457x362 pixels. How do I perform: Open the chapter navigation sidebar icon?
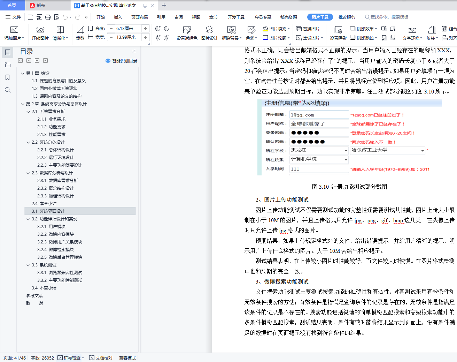pos(7,65)
